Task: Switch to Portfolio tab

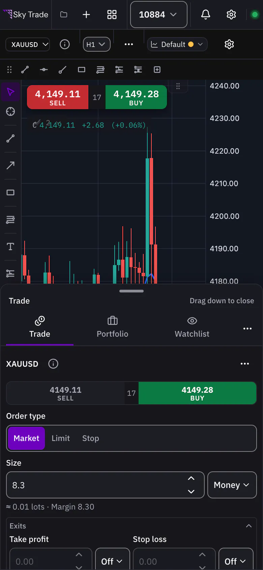Action: tap(113, 327)
